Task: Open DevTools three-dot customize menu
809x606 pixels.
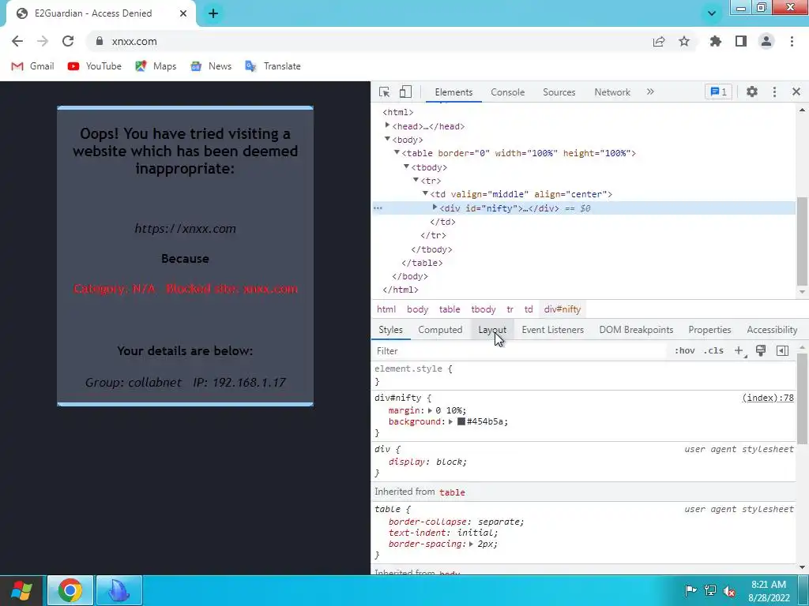Action: [x=774, y=92]
